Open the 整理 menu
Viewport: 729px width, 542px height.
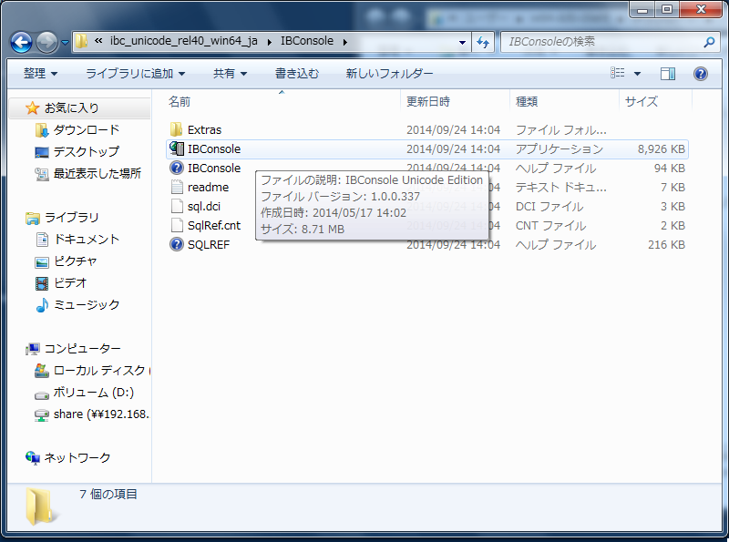pyautogui.click(x=40, y=74)
